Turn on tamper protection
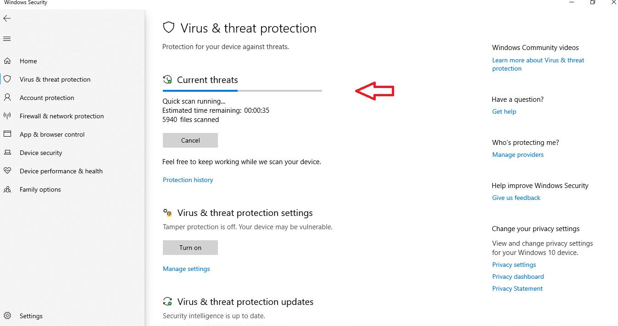This screenshot has width=618, height=326. click(190, 248)
